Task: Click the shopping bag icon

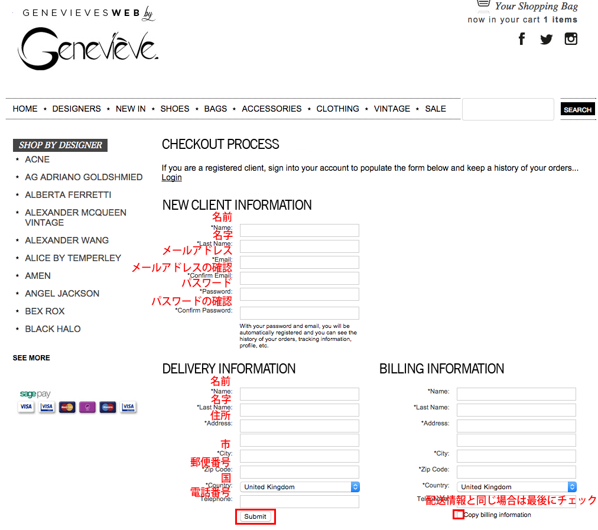Action: pos(483,4)
